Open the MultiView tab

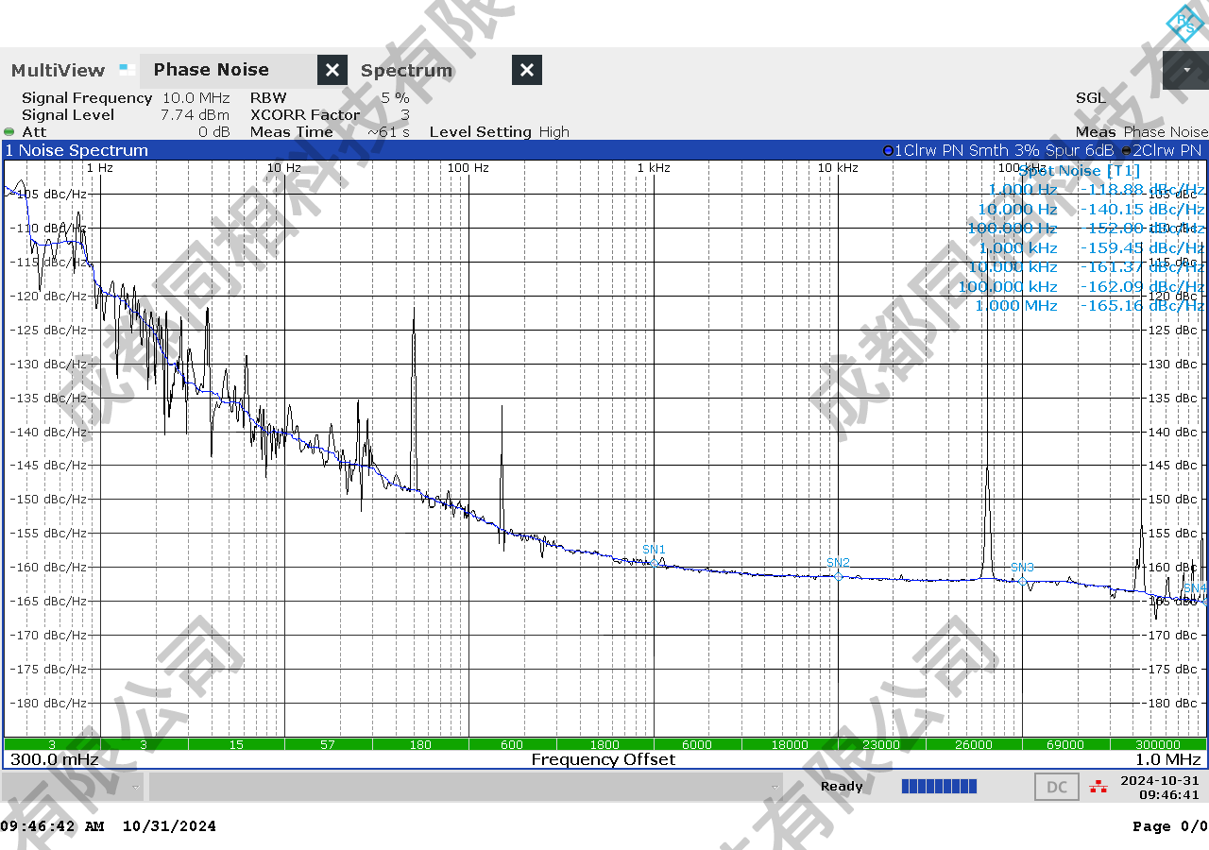[x=58, y=70]
